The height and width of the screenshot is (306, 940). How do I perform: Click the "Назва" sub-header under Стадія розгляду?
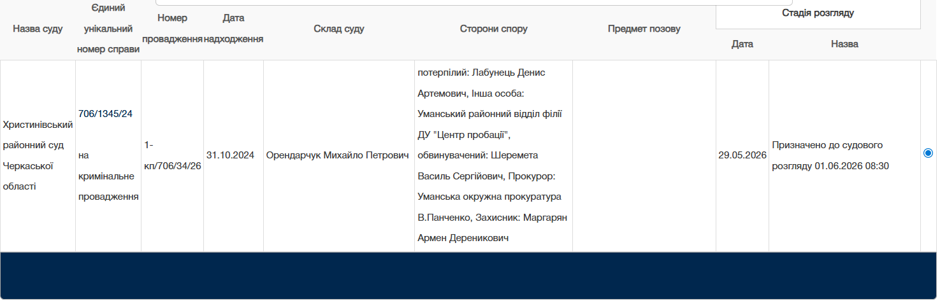pyautogui.click(x=844, y=44)
